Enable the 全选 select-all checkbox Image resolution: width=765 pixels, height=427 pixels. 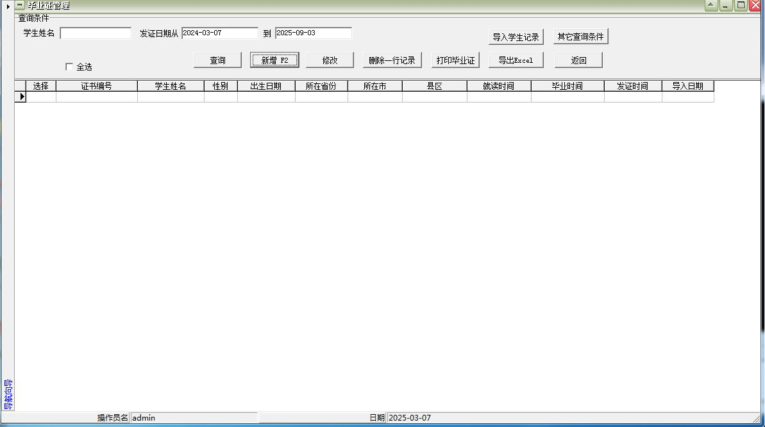click(69, 66)
